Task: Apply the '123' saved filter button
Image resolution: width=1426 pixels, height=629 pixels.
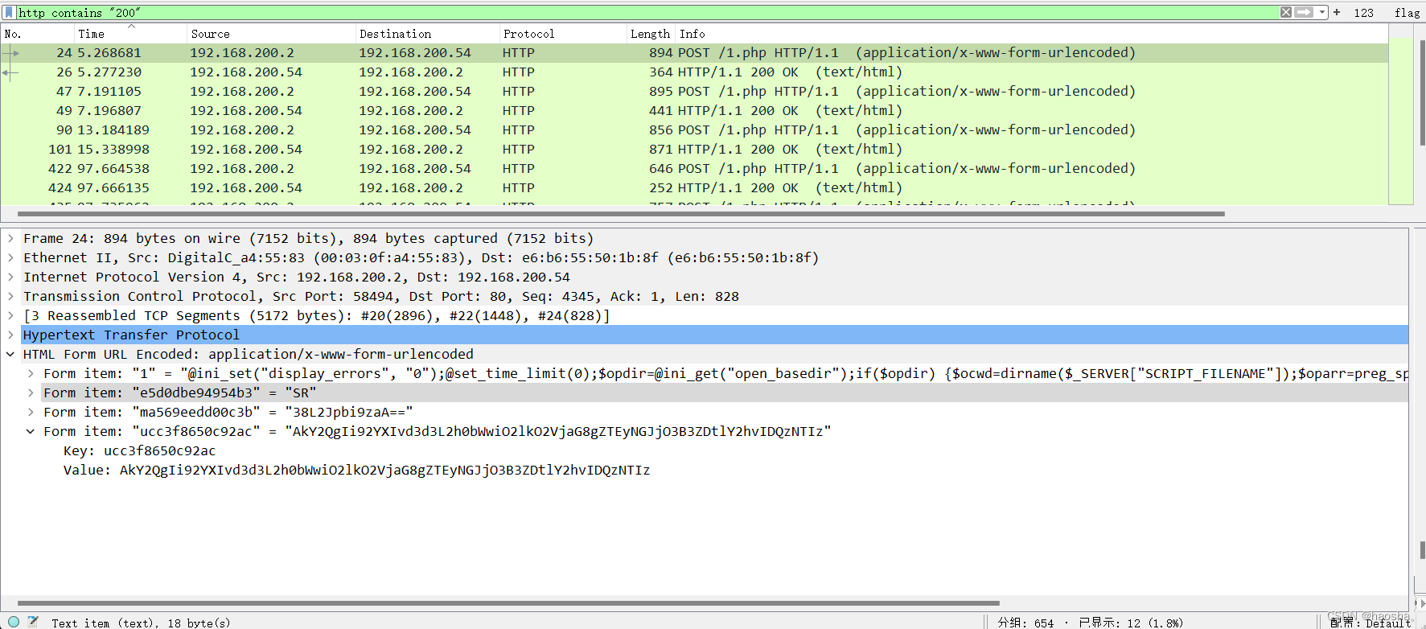Action: (x=1363, y=13)
